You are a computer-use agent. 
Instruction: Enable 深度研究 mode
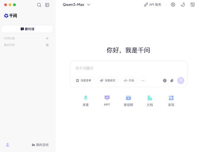107,81
